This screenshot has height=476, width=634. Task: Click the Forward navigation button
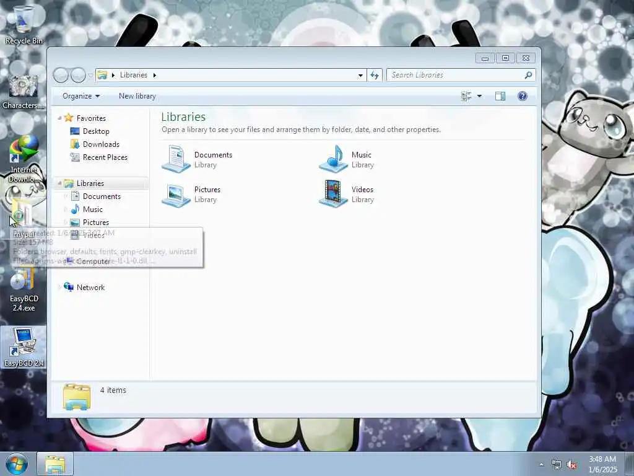78,75
